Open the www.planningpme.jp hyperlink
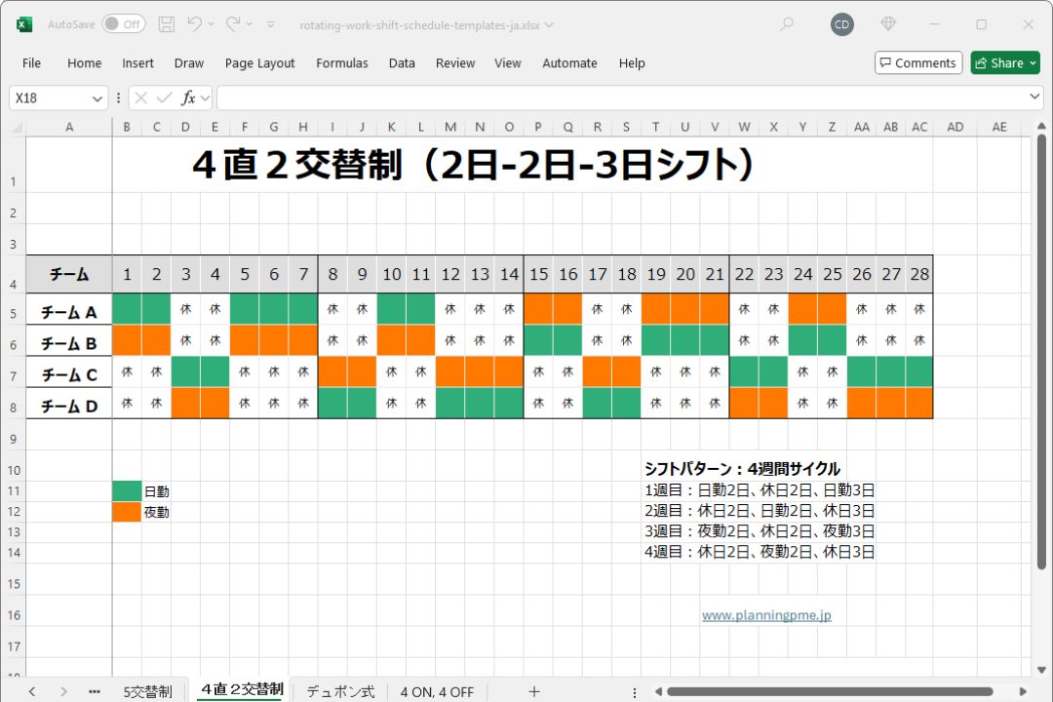The height and width of the screenshot is (702, 1053). point(766,615)
